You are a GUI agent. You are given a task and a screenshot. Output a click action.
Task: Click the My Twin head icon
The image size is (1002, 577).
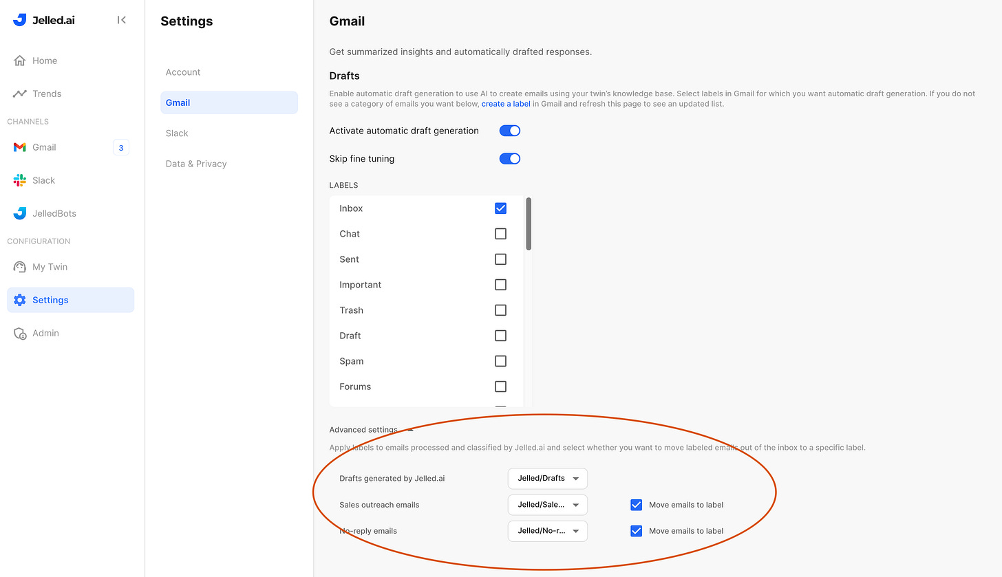pyautogui.click(x=20, y=267)
